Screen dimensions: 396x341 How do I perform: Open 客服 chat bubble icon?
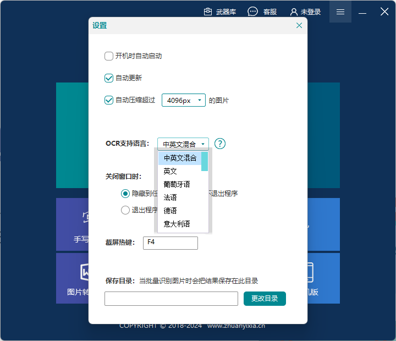point(252,12)
